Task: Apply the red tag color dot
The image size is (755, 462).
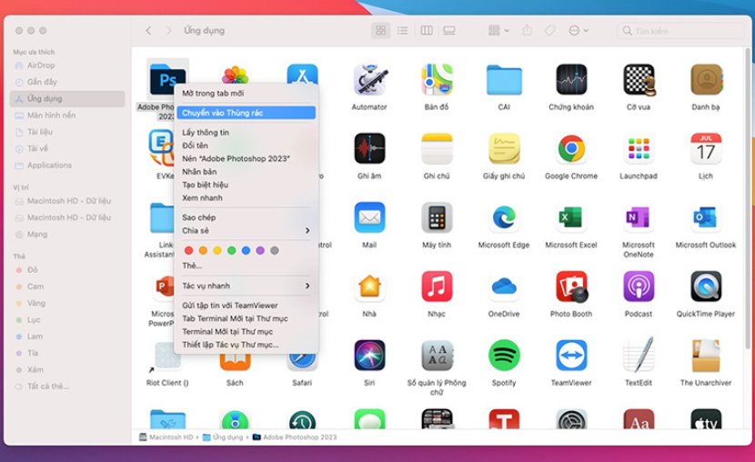Action: (x=189, y=250)
